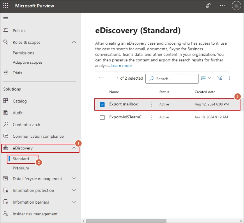Screen dimensions: 244x223
Task: Collapse the Roles & scopes section chevron
Action: tap(74, 42)
